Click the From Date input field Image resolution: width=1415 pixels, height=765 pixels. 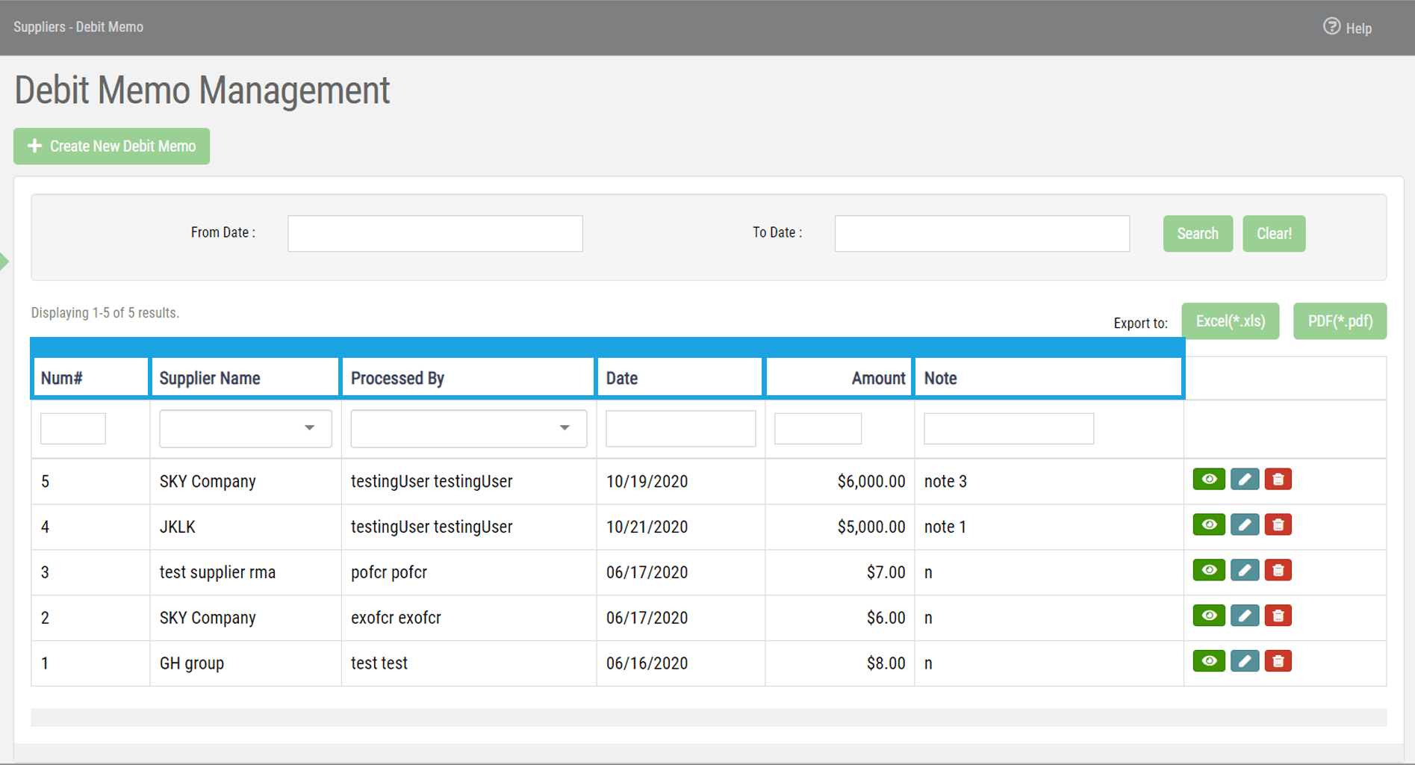[435, 233]
